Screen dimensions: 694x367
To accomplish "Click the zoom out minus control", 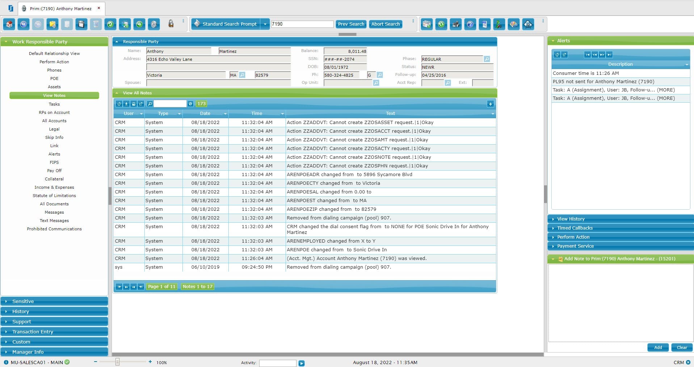I will pos(95,362).
